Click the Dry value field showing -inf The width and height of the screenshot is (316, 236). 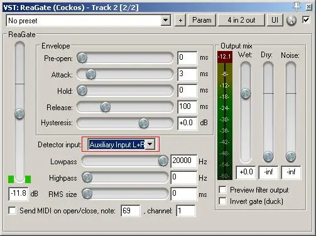(x=268, y=172)
